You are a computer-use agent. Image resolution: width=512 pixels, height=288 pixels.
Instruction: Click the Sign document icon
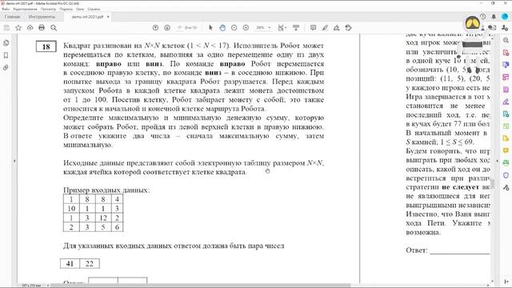coord(337,28)
